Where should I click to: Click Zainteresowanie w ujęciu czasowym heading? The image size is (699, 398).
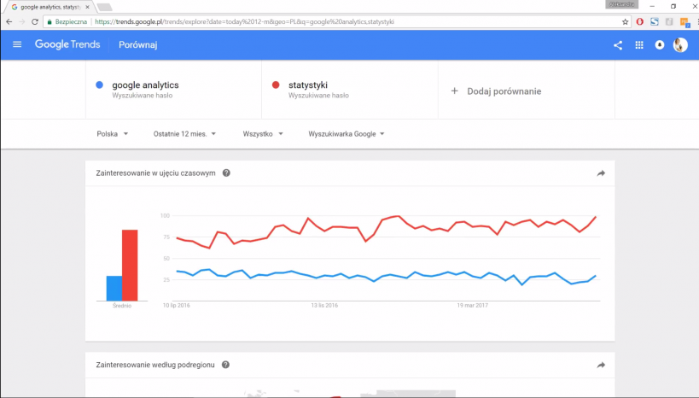coord(155,173)
